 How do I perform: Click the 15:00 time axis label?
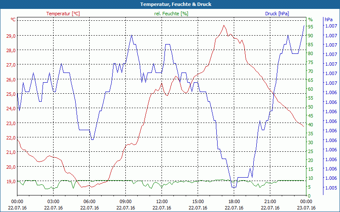[x=198, y=202]
